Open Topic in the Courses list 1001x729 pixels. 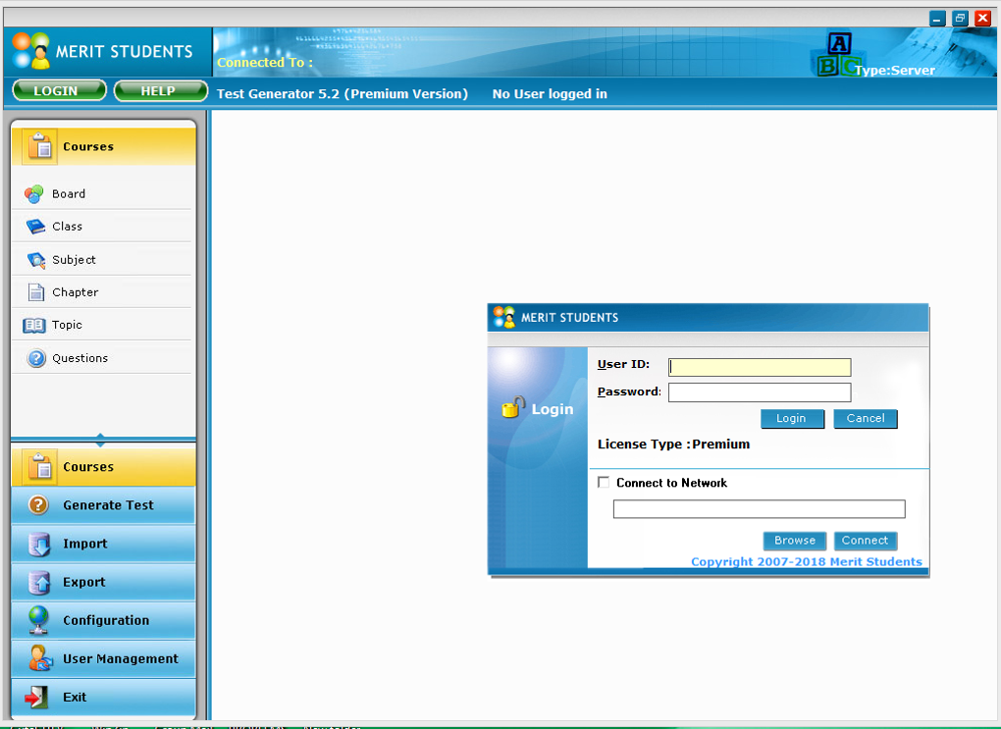coord(101,325)
